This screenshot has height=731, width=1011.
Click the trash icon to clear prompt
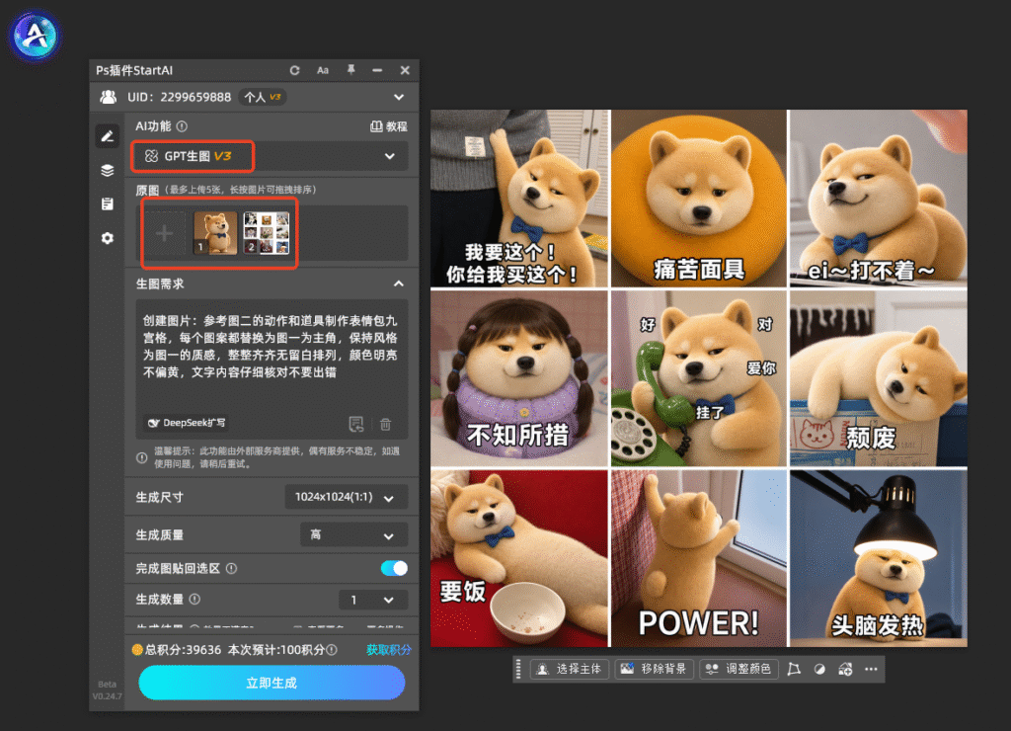(x=386, y=424)
